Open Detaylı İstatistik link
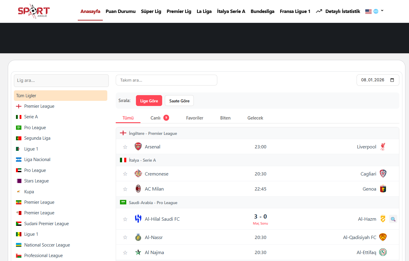This screenshot has height=261, width=409. coord(343,11)
